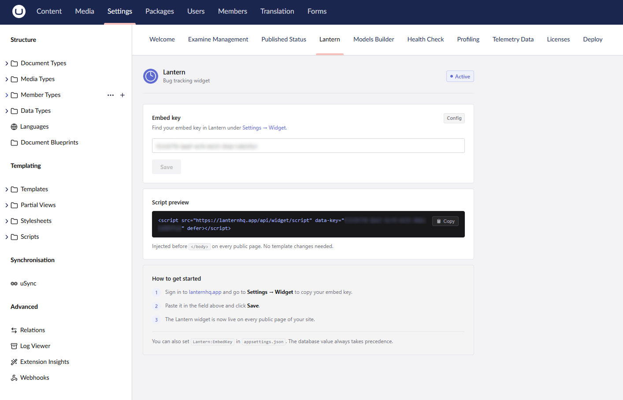The width and height of the screenshot is (623, 400).
Task: Open the Log Viewer tree item
Action: 35,346
